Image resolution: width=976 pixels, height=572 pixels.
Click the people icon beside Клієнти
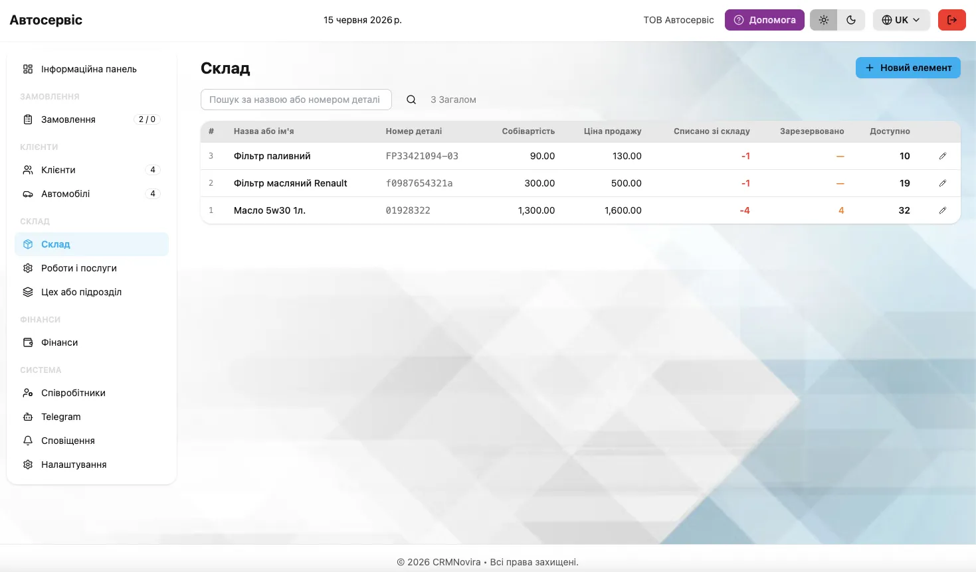click(x=28, y=170)
